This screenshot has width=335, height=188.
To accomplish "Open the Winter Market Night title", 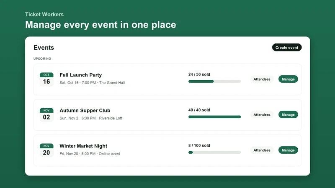I will [83, 146].
